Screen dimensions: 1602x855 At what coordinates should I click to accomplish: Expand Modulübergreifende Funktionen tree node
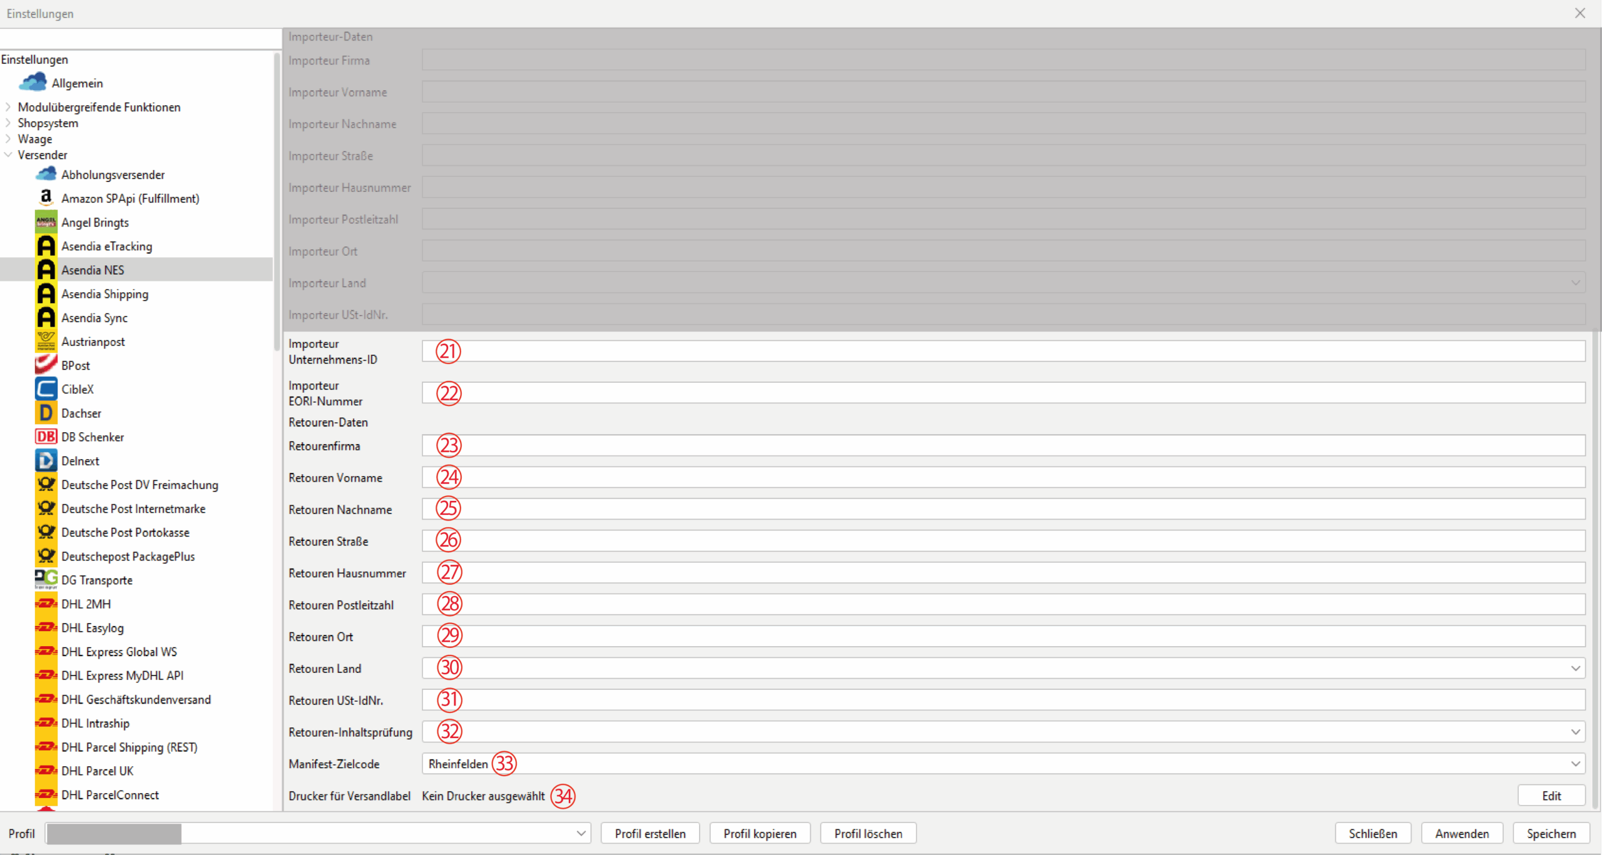[x=8, y=107]
